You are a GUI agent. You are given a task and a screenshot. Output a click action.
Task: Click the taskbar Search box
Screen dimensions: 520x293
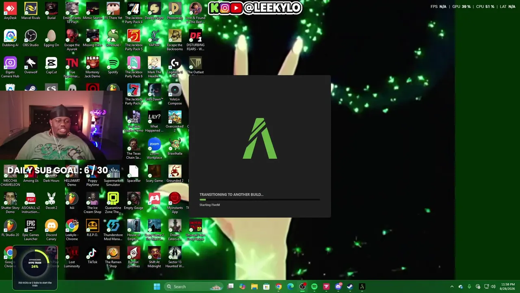(x=194, y=286)
